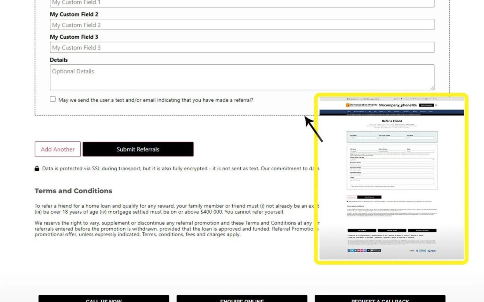Click the Enquire Online button
Image resolution: width=484 pixels, height=302 pixels.
pos(242,299)
